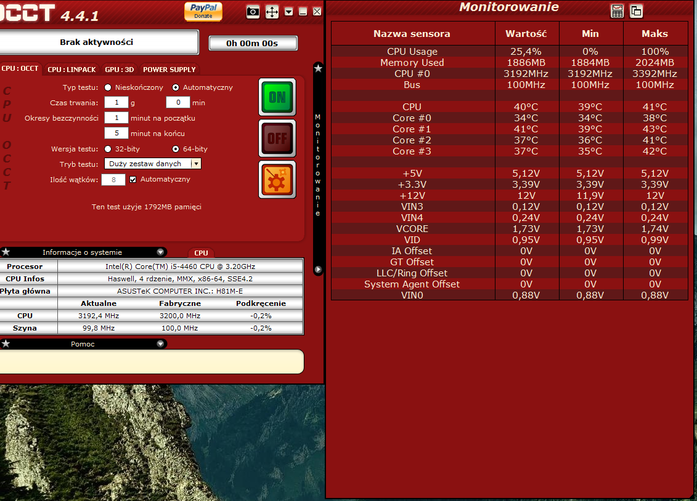697x501 pixels.
Task: Select the CPU tab in system info
Action: (201, 252)
